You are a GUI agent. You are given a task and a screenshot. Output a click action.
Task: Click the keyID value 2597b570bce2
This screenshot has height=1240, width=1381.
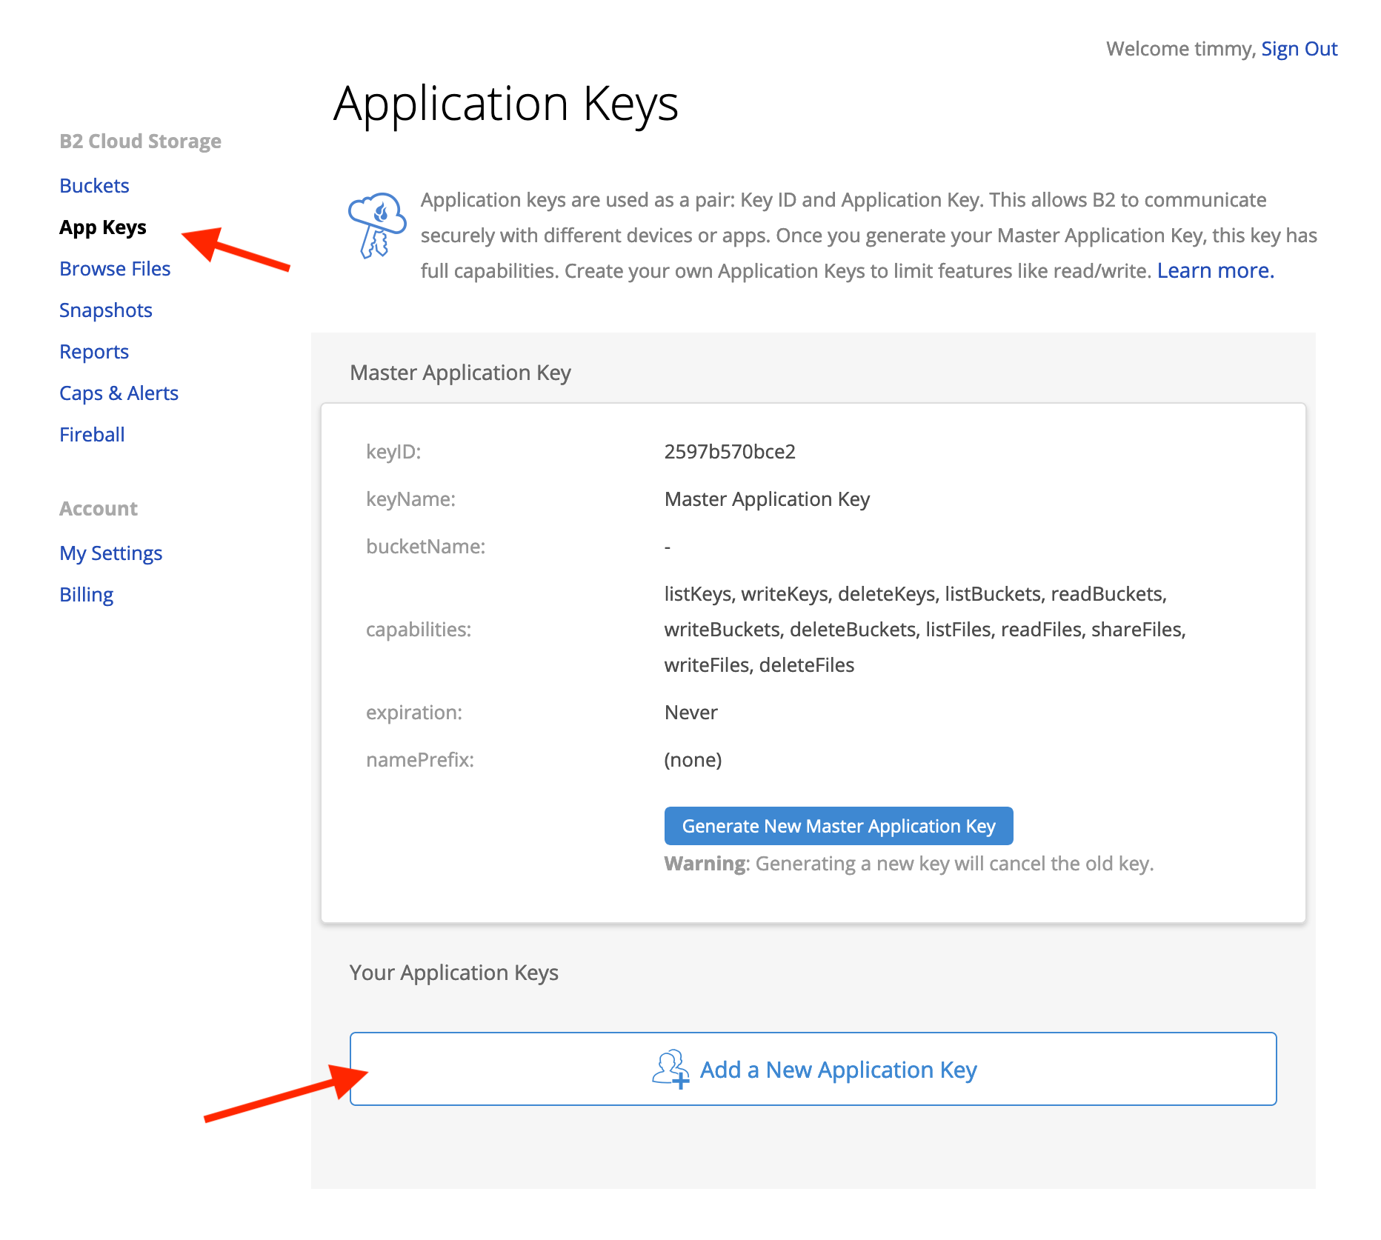point(730,452)
